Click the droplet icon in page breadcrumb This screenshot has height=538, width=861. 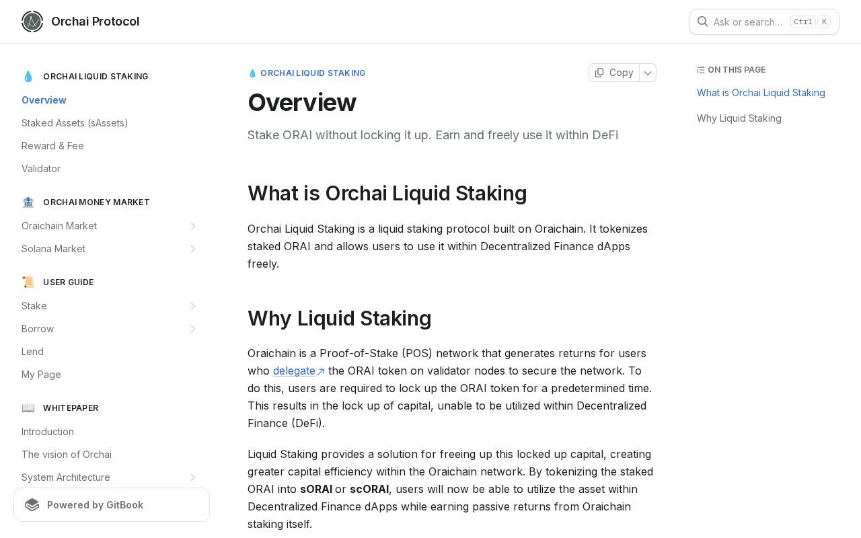click(x=253, y=73)
